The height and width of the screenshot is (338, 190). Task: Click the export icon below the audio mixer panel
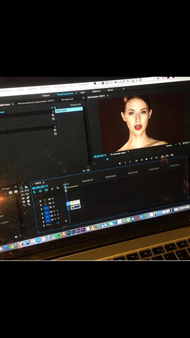(x=88, y=170)
